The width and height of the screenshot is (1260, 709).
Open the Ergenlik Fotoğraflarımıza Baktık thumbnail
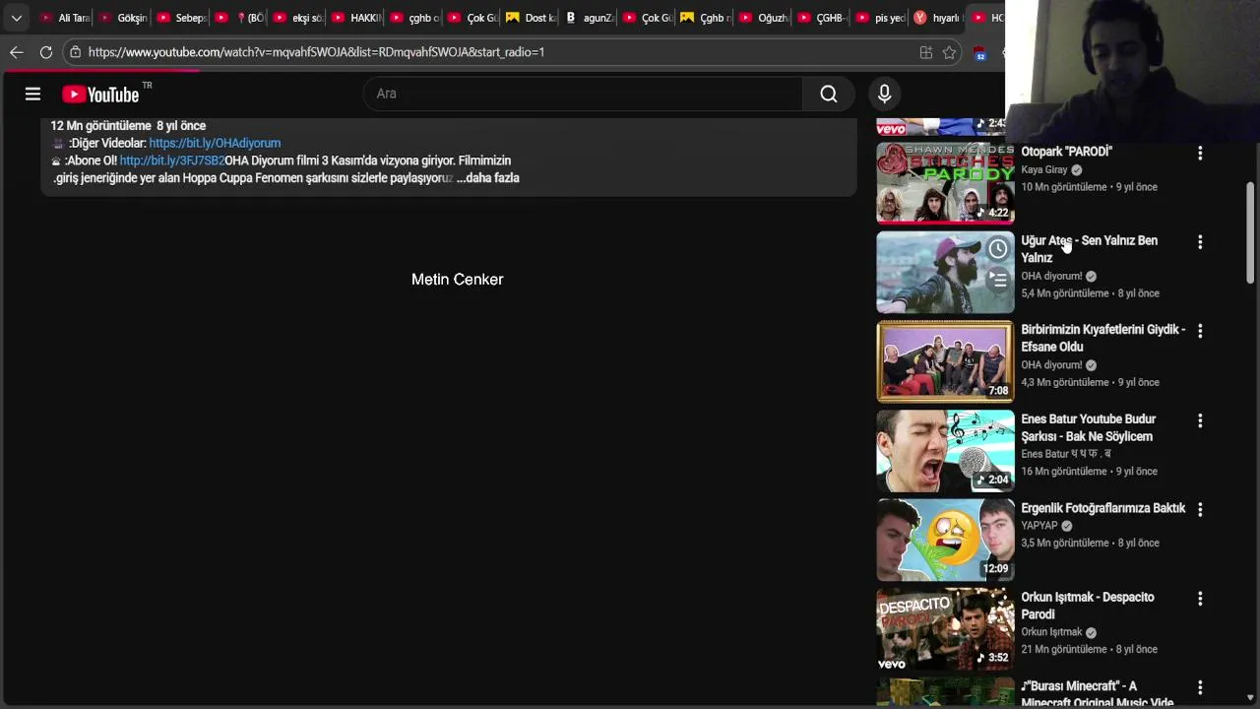[x=945, y=540]
